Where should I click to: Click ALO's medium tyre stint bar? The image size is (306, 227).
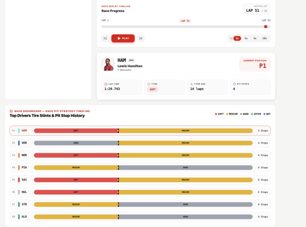pos(76,217)
